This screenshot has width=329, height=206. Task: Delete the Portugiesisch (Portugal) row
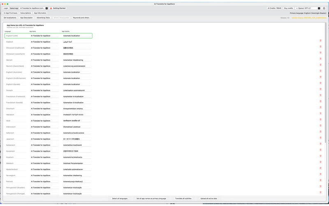[x=320, y=192]
